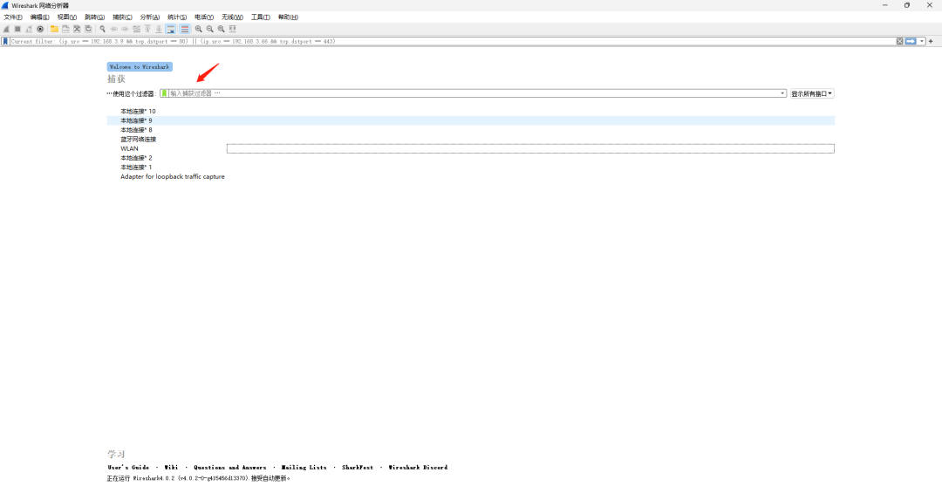Viewport: 942px width, 486px height.
Task: Open the 分析(A) menu
Action: pyautogui.click(x=150, y=17)
